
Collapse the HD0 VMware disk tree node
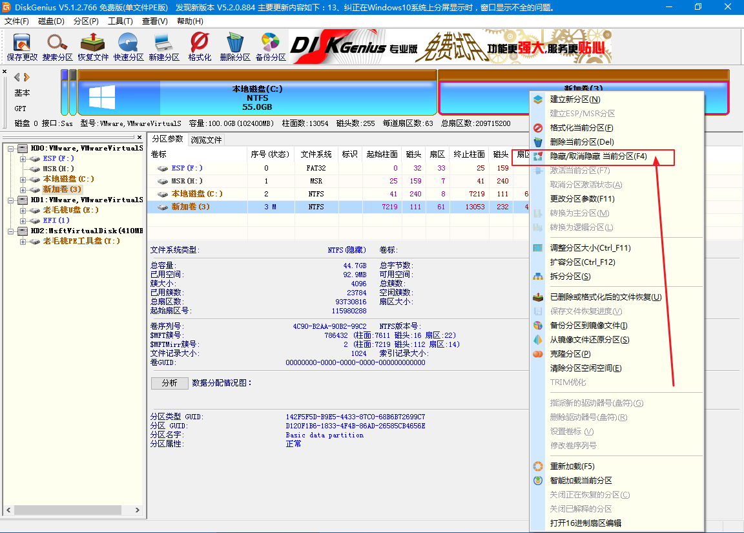10,148
